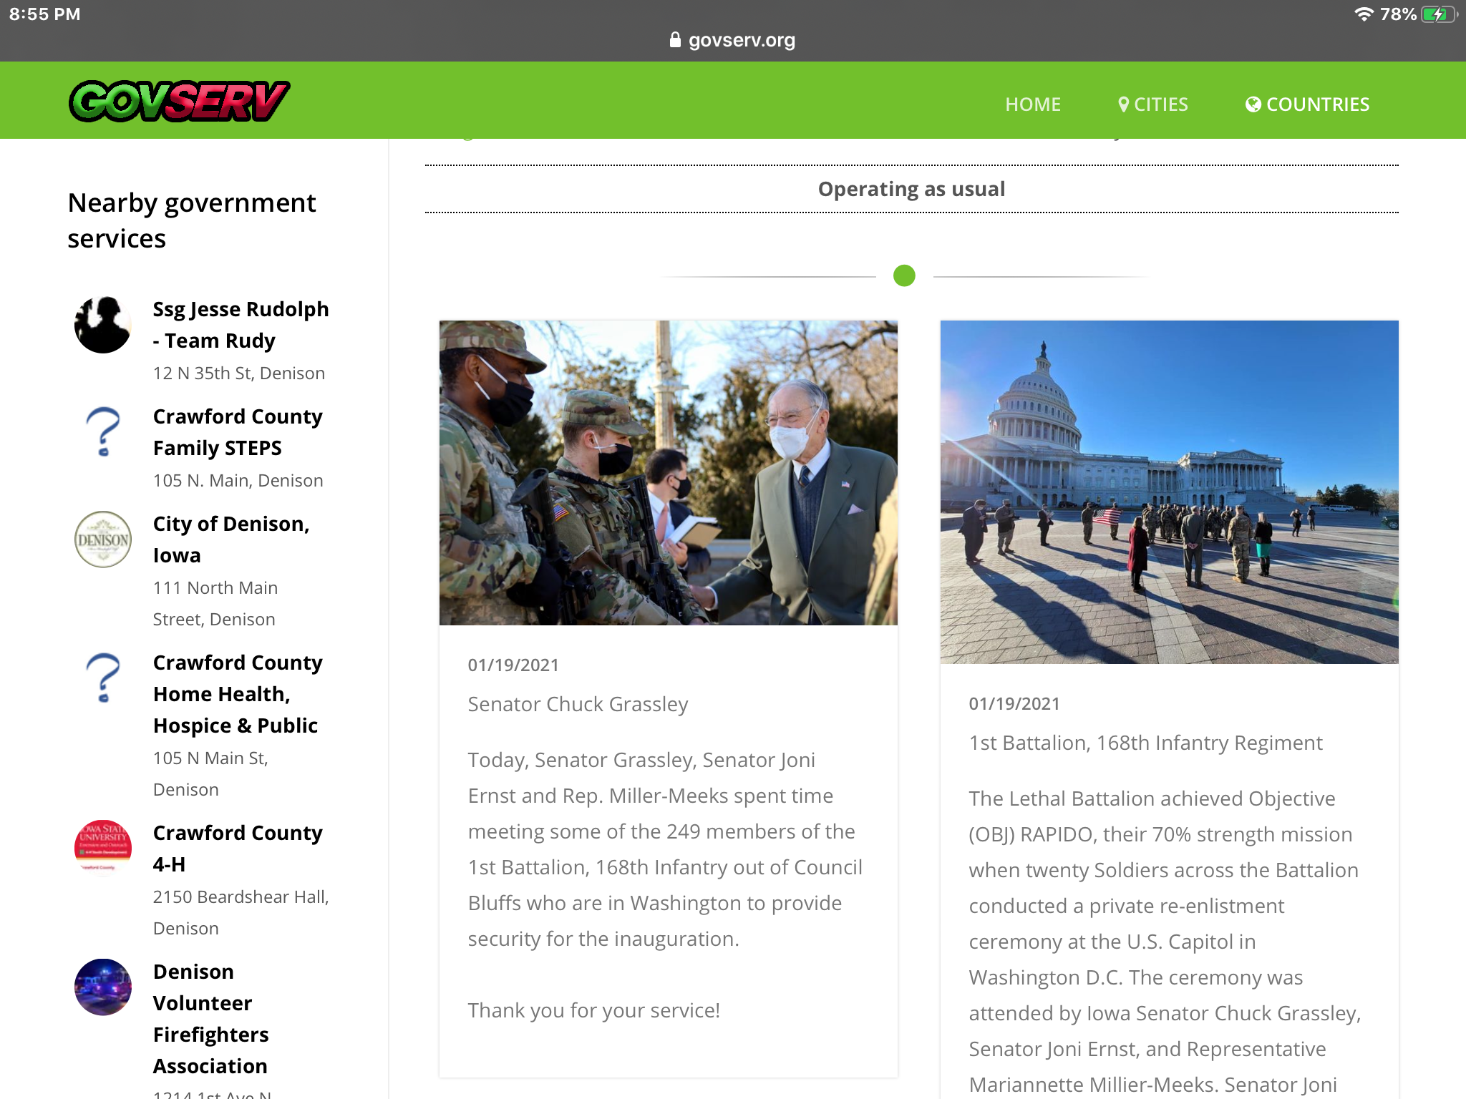Click address 2150 Beardshear Hall, Denison

(x=241, y=912)
